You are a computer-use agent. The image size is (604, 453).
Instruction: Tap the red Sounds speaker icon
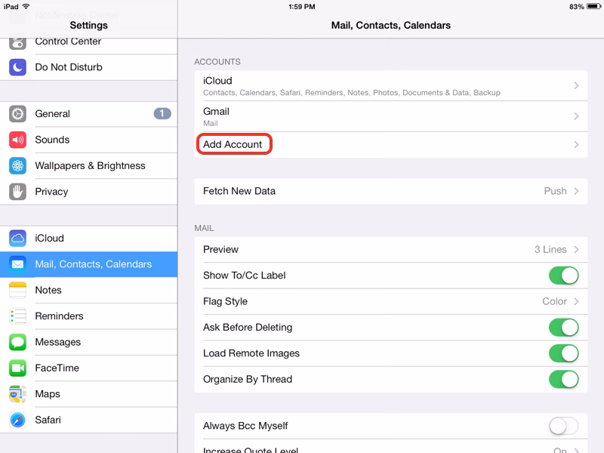pos(18,140)
